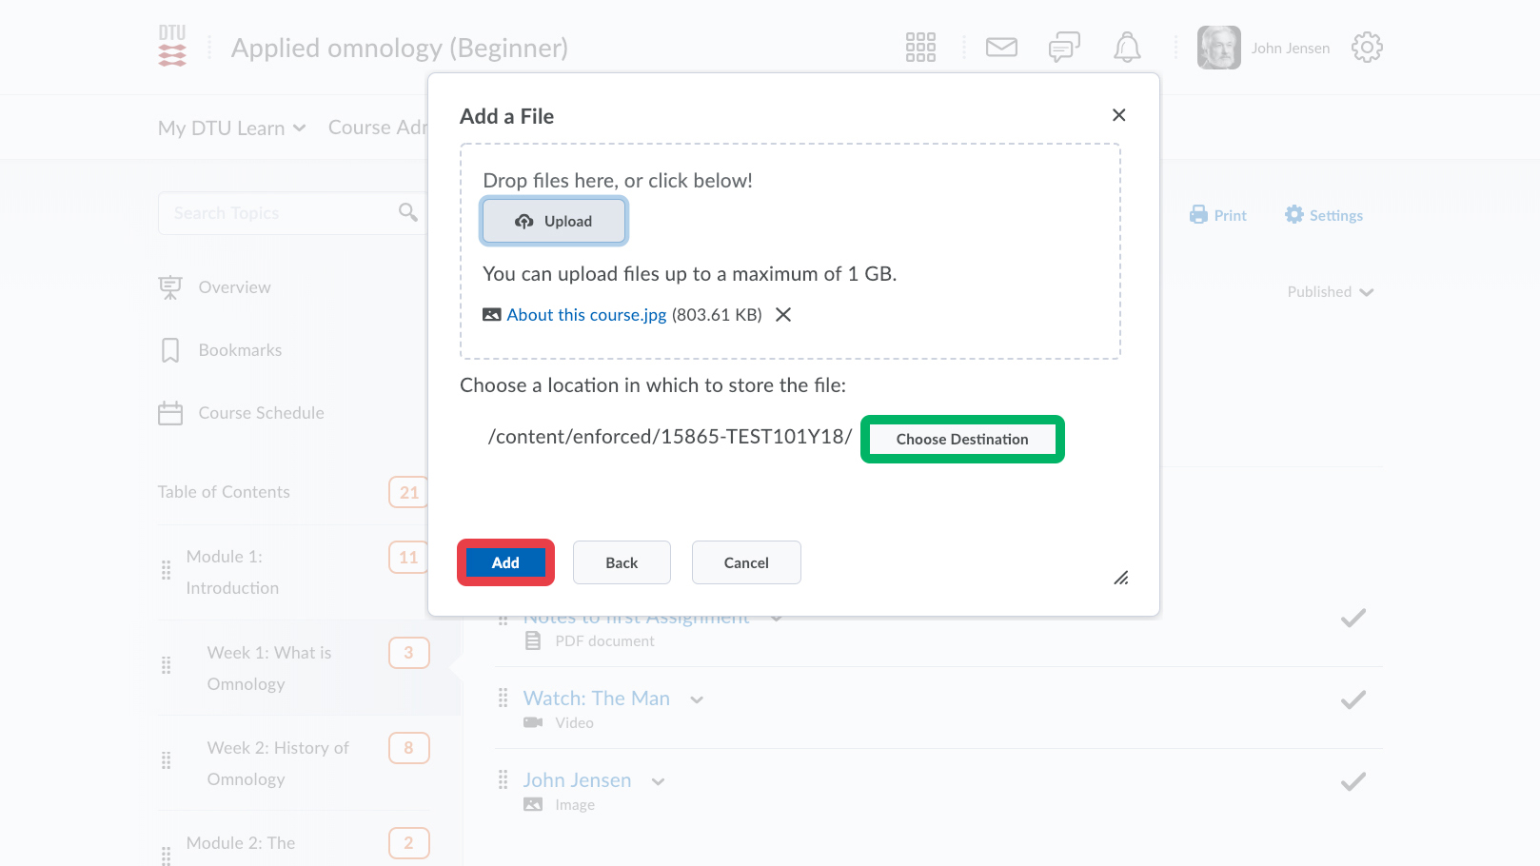Click the chat bubble icon in top bar

click(1063, 47)
